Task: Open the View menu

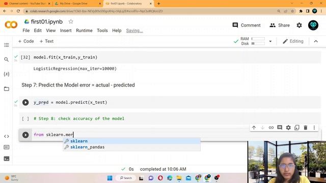Action: (51, 30)
